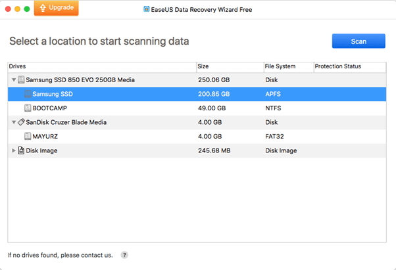Click the SanDisk USB drive icon

(21, 122)
